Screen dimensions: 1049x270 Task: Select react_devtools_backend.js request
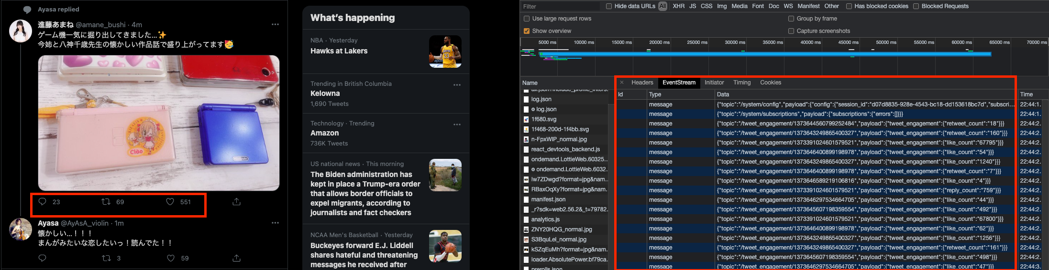coord(564,149)
